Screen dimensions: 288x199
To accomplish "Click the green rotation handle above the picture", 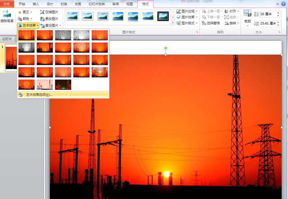I will [166, 48].
